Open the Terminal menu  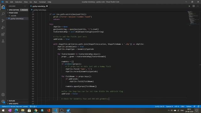(42, 2)
